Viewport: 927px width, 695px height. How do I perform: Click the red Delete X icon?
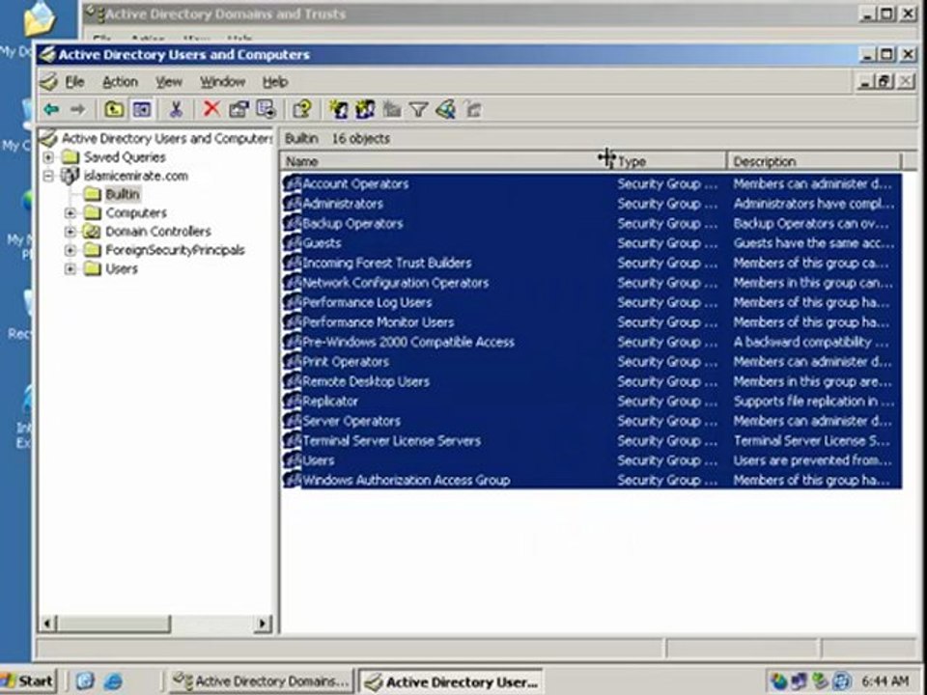(211, 109)
